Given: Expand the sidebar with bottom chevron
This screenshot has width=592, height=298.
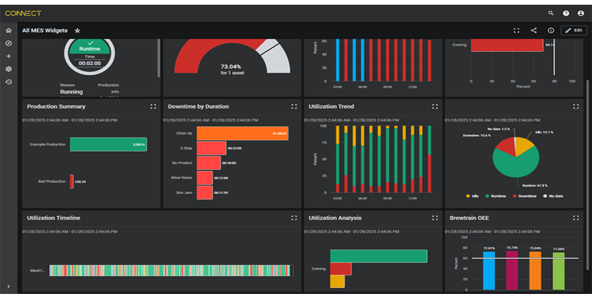Looking at the screenshot, I should (8, 287).
